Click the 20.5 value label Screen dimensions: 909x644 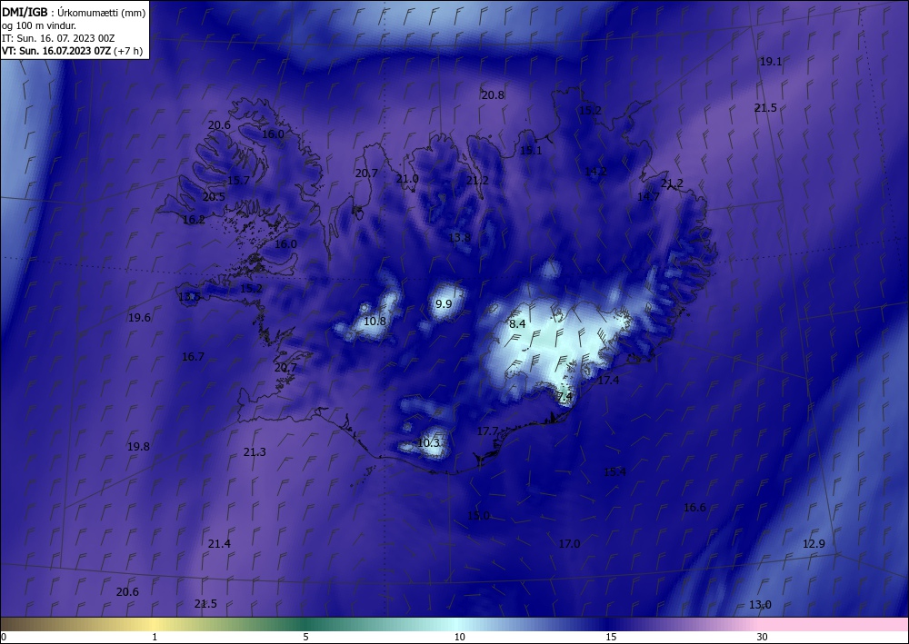click(214, 197)
